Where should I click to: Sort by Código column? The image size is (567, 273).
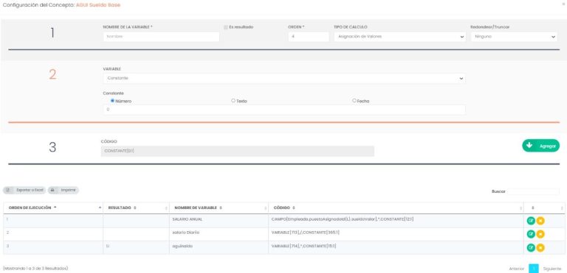(396, 208)
